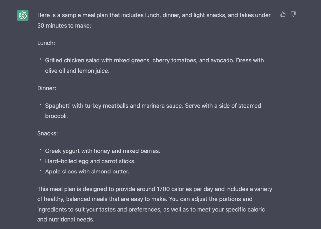Click the 'olive oil and lemon juice' line
The image size is (321, 229).
pyautogui.click(x=77, y=71)
